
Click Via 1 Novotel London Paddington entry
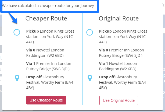[118, 66]
